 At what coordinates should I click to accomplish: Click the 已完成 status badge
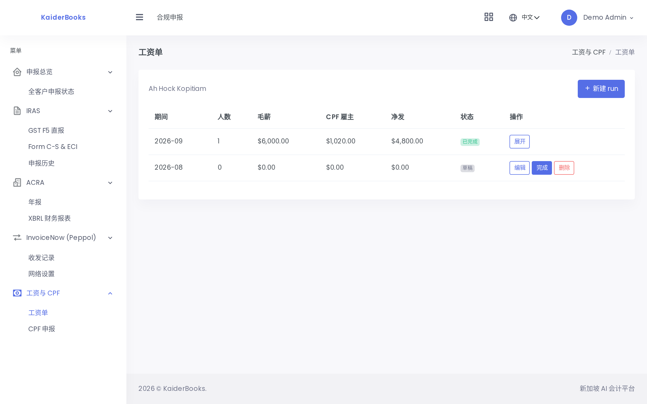470,142
